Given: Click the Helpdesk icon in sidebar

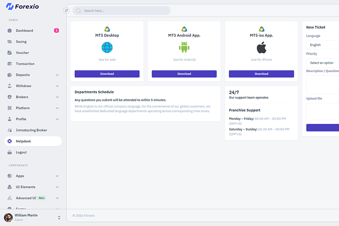Looking at the screenshot, I should [10, 141].
